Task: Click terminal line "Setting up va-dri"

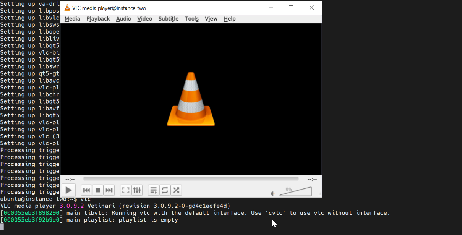Action: (x=30, y=4)
